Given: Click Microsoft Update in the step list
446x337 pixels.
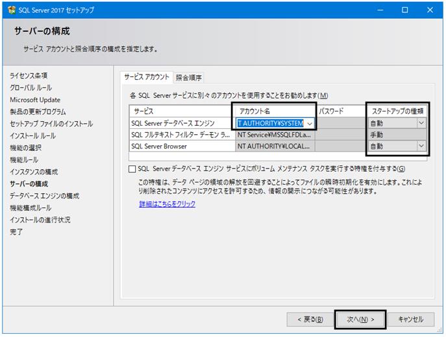Looking at the screenshot, I should 35,100.
